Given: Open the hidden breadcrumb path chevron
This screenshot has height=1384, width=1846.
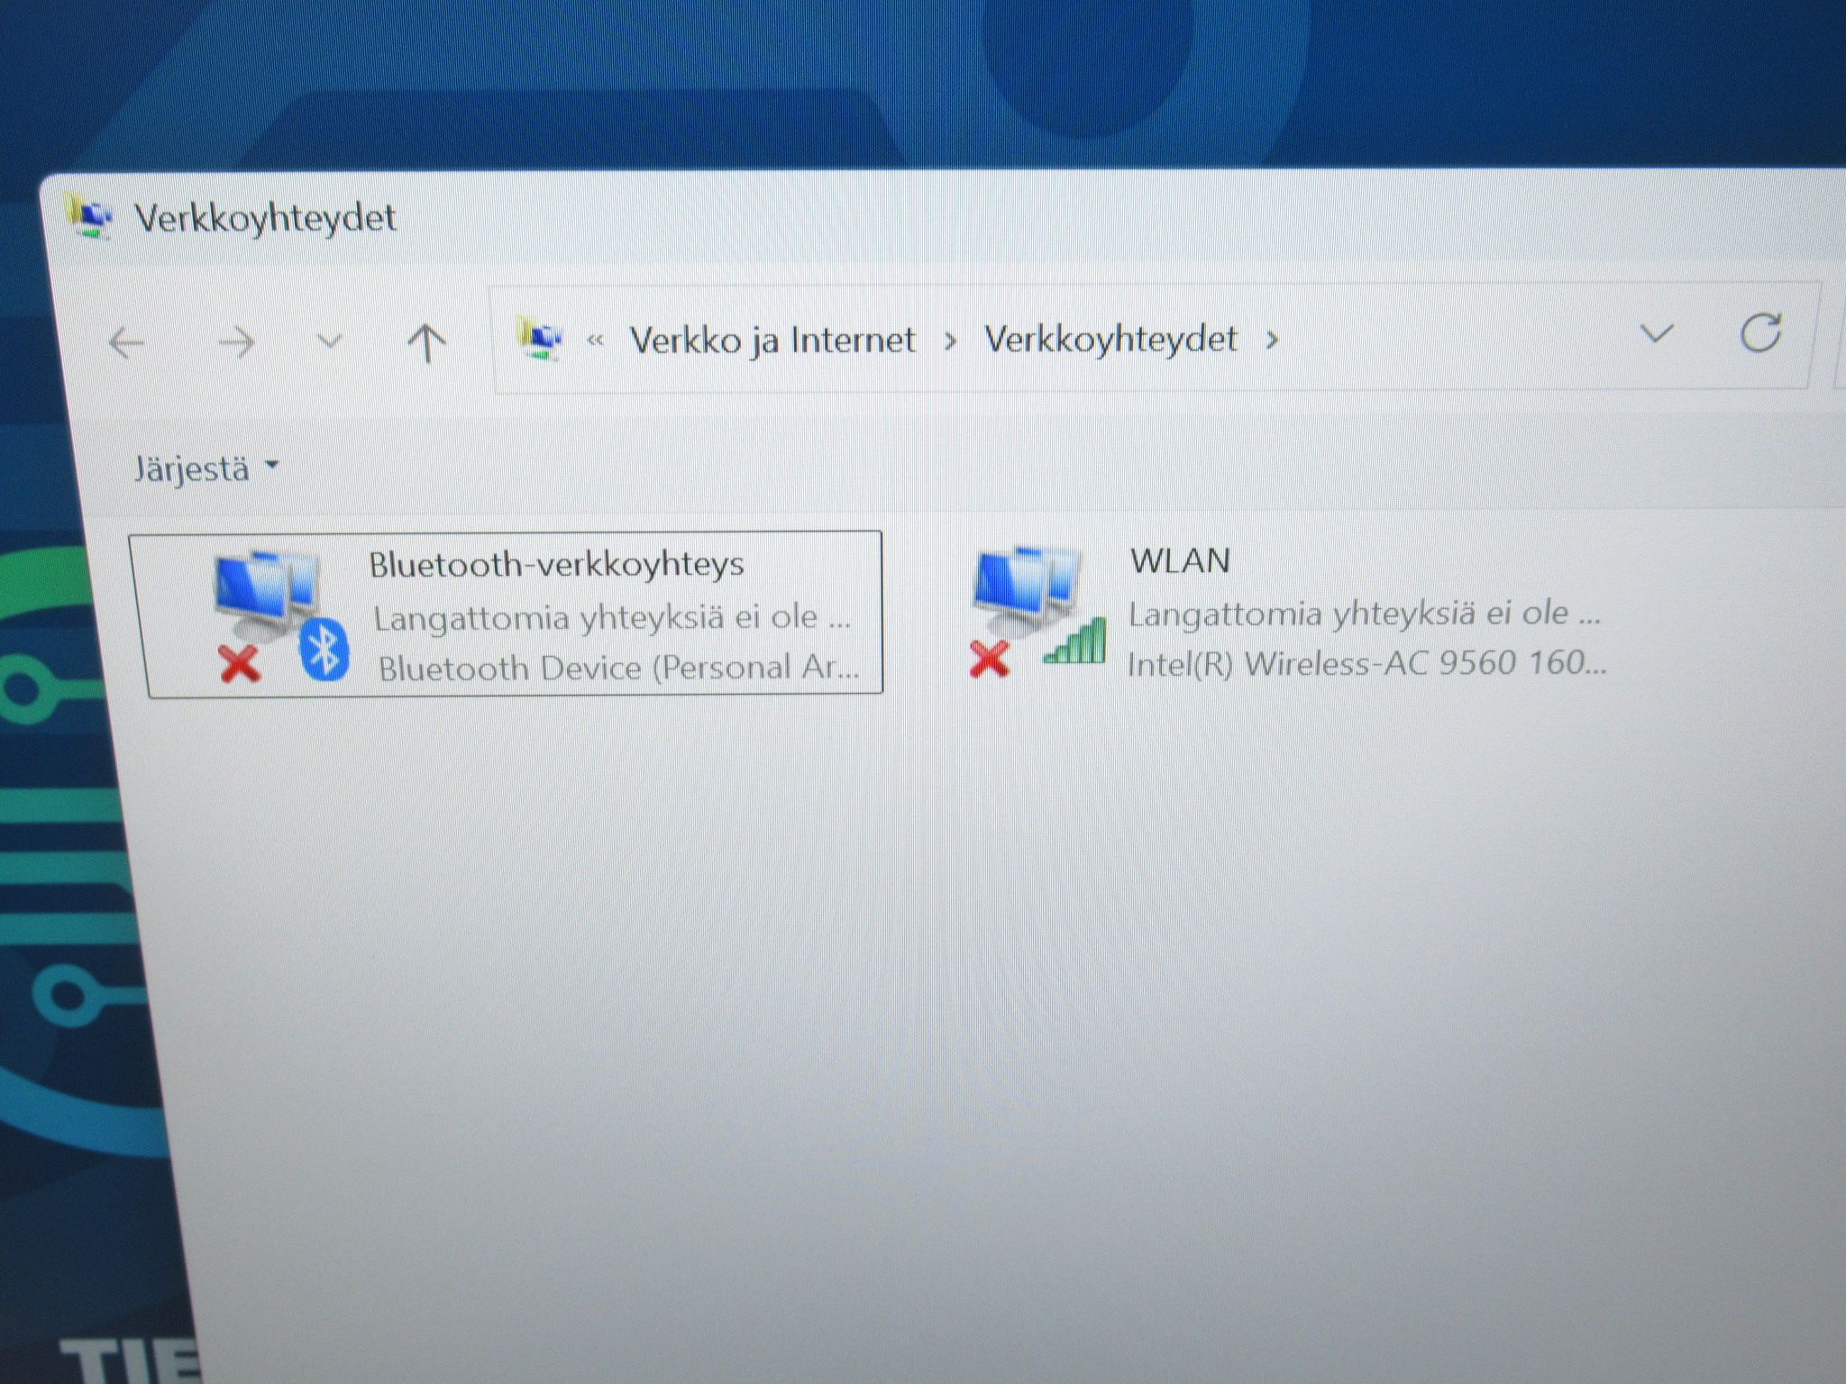Looking at the screenshot, I should (595, 341).
